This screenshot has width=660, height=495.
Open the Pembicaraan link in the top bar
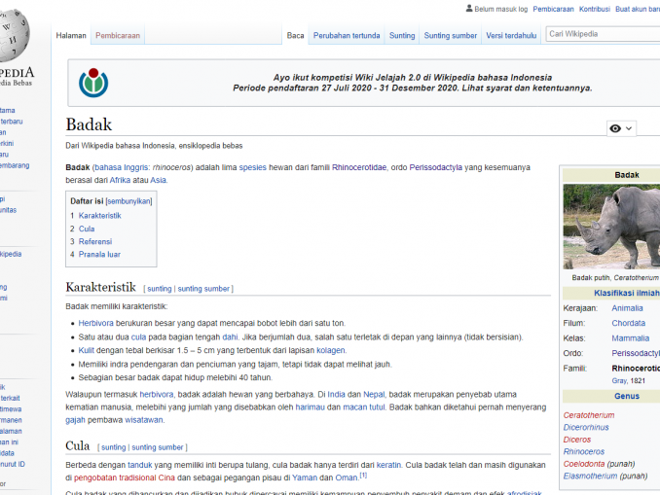coord(553,9)
